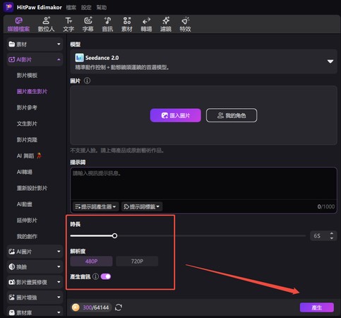Screen dimensions: 341x318
Task: Select 文生影片 in the sidebar
Action: tap(27, 124)
